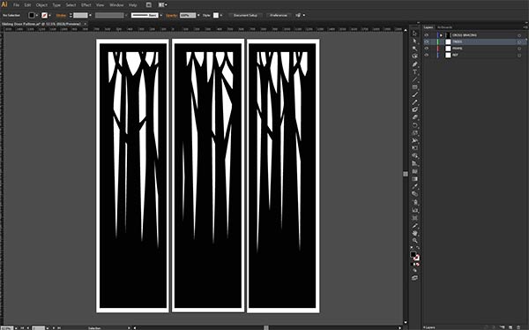Select the Gradient tool
The height and width of the screenshot is (330, 529).
414,179
